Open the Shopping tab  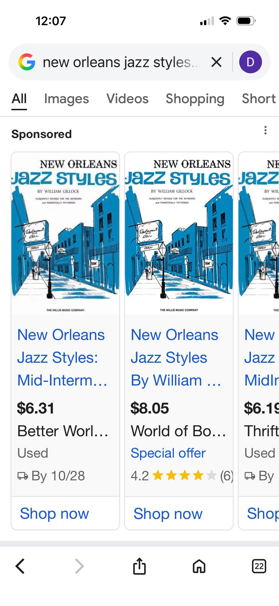pos(195,99)
